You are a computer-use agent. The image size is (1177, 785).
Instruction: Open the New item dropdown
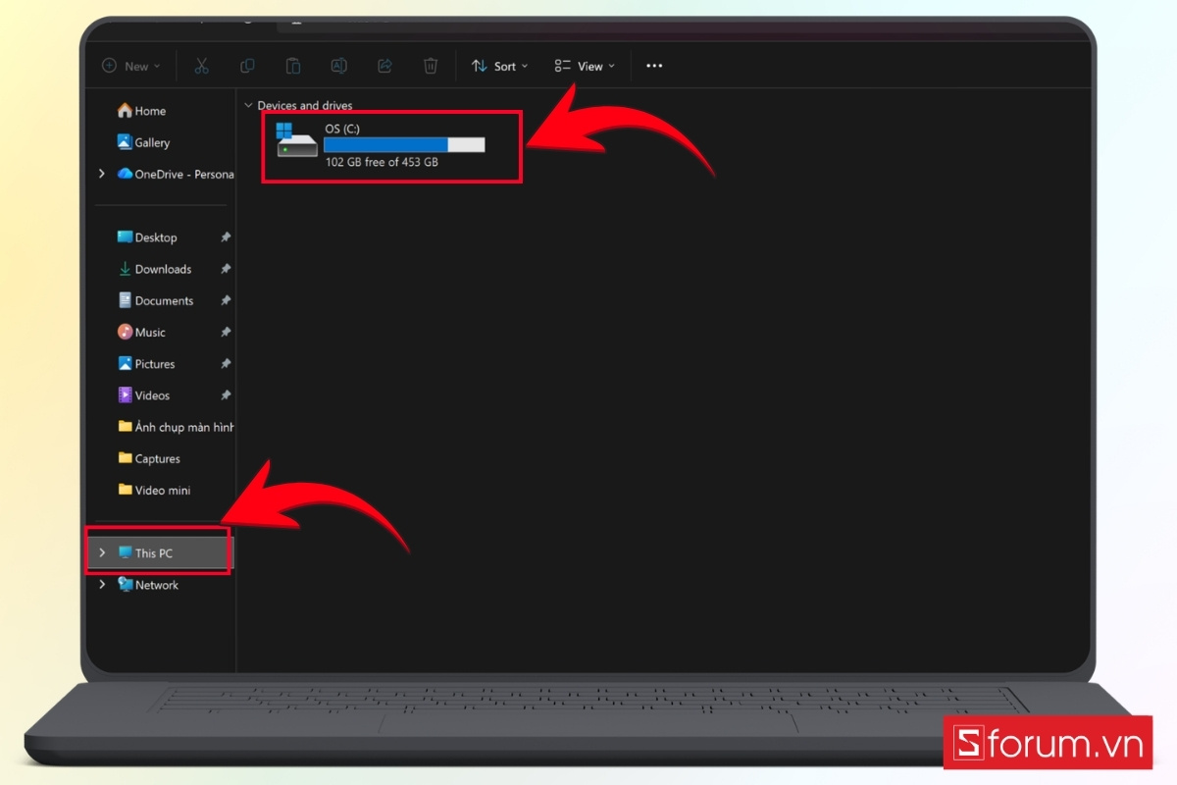tap(131, 66)
